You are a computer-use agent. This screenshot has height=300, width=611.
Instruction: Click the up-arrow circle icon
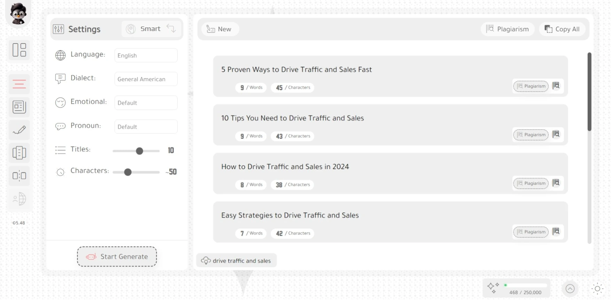click(x=570, y=289)
